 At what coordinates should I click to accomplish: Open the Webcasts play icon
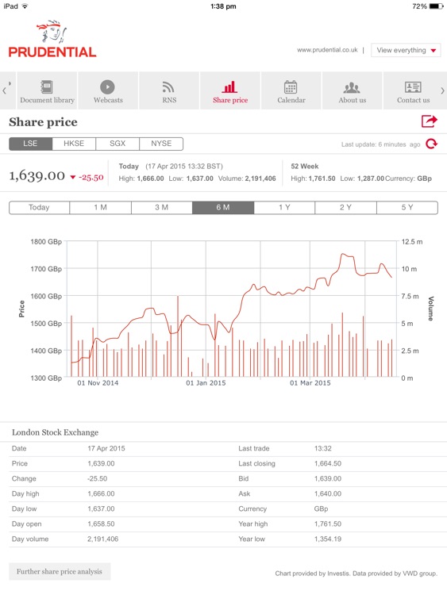pos(107,87)
